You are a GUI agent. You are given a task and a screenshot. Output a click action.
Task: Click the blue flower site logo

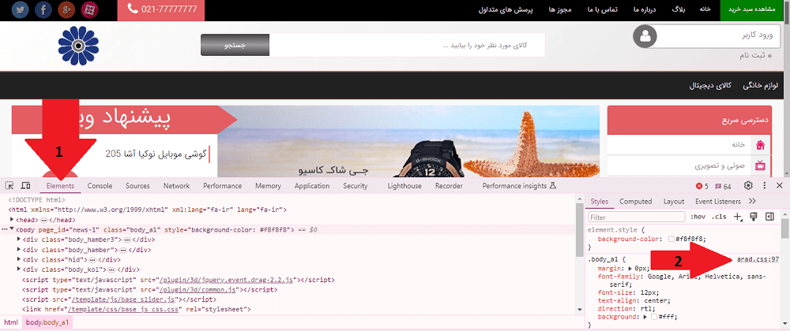point(78,46)
